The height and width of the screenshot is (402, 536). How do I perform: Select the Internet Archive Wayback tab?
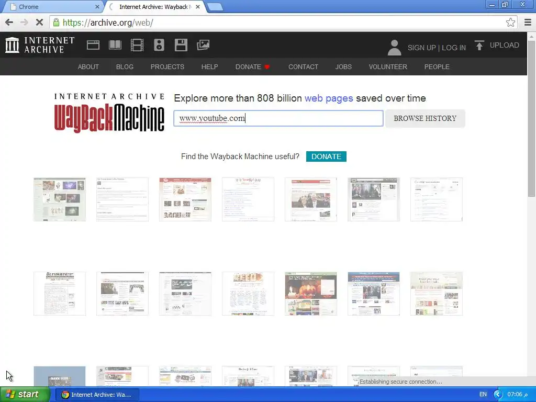(x=154, y=7)
